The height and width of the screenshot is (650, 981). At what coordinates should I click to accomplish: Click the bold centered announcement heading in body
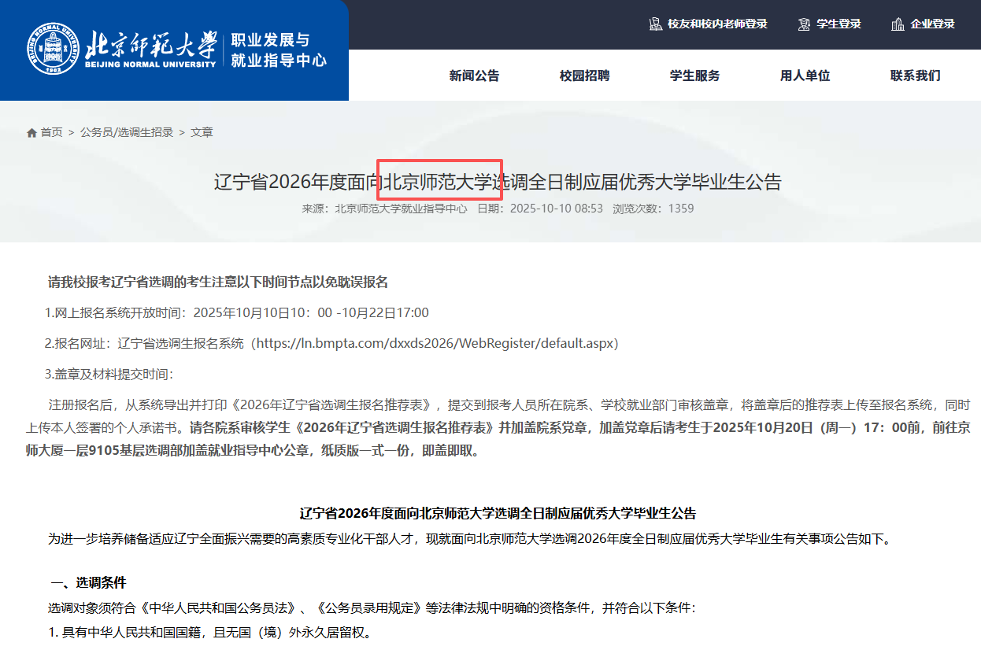point(498,513)
